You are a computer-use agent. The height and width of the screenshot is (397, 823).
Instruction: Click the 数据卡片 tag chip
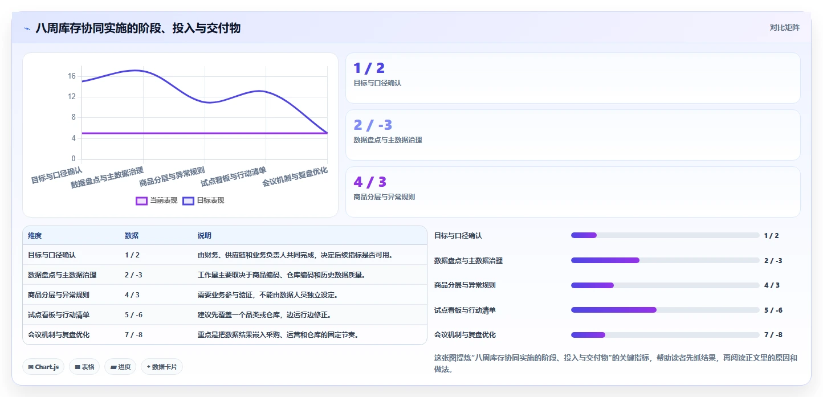[x=162, y=367]
